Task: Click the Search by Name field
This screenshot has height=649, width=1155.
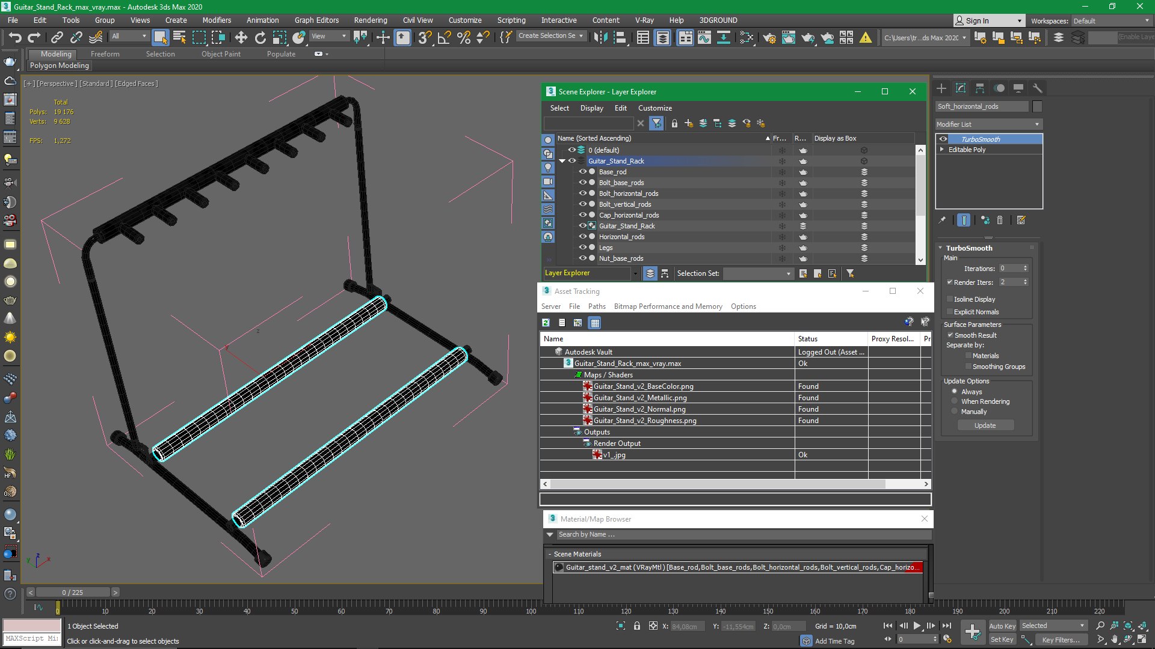Action: tap(744, 535)
